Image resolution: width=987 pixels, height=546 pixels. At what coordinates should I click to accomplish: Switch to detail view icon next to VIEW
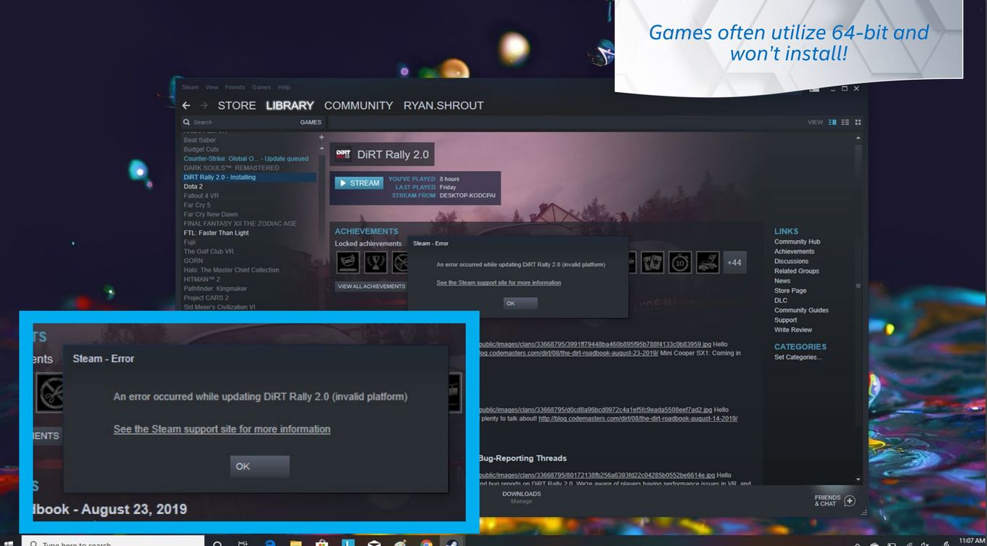832,123
